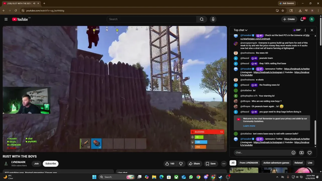322x181 pixels.
Task: Expand the Top chat mode dropdown
Action: click(x=240, y=30)
